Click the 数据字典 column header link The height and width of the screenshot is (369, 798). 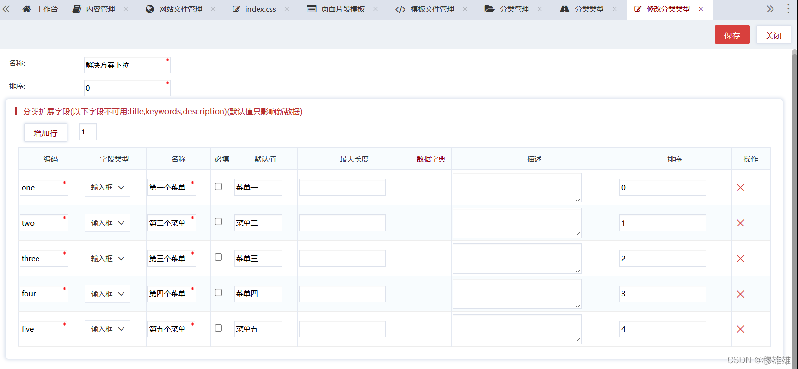[431, 159]
